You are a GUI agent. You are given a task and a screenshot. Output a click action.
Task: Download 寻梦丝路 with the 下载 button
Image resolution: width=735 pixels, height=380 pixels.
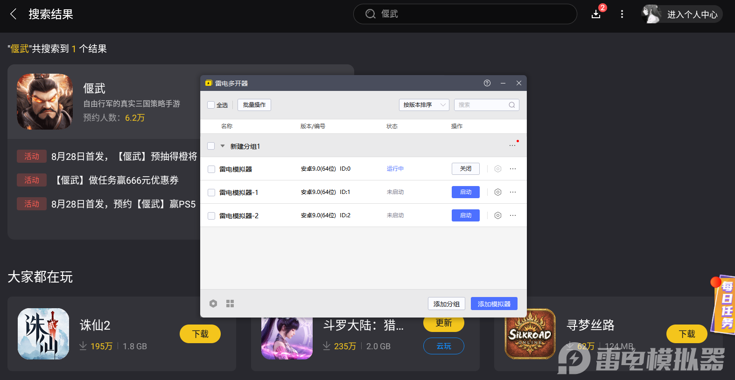pyautogui.click(x=687, y=334)
